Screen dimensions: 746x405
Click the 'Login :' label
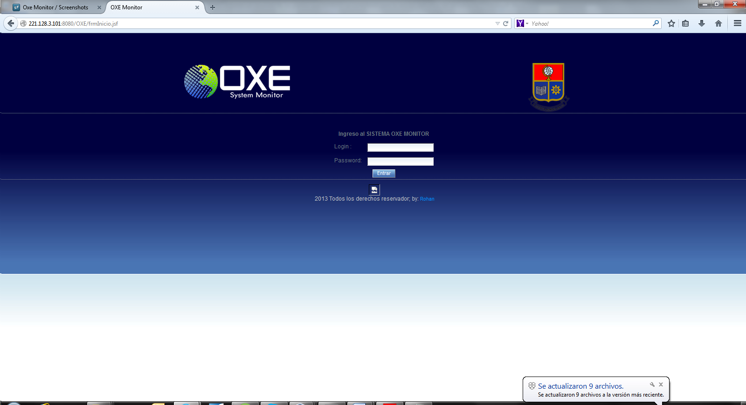[x=343, y=147]
